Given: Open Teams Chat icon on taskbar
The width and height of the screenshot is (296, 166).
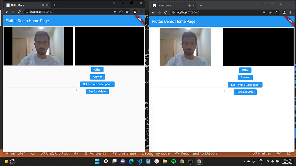Looking at the screenshot, I should coord(123,161).
